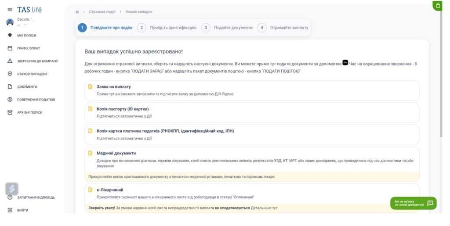Click the file icon next to Медичні документи
Image resolution: width=450 pixels, height=226 pixels.
91,153
